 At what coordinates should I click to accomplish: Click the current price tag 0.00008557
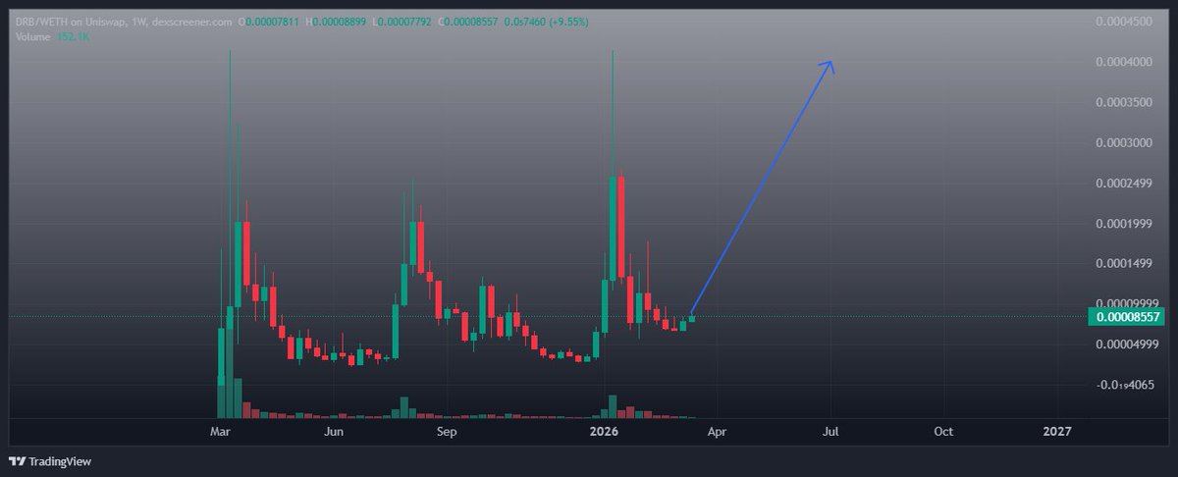(x=1125, y=317)
